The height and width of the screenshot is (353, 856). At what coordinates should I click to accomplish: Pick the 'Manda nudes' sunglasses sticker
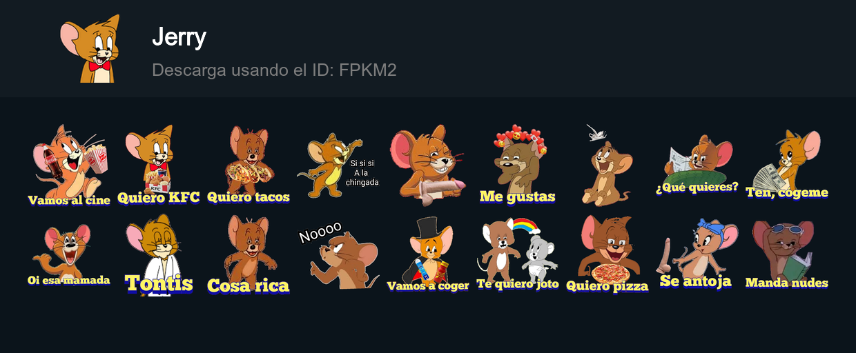787,255
